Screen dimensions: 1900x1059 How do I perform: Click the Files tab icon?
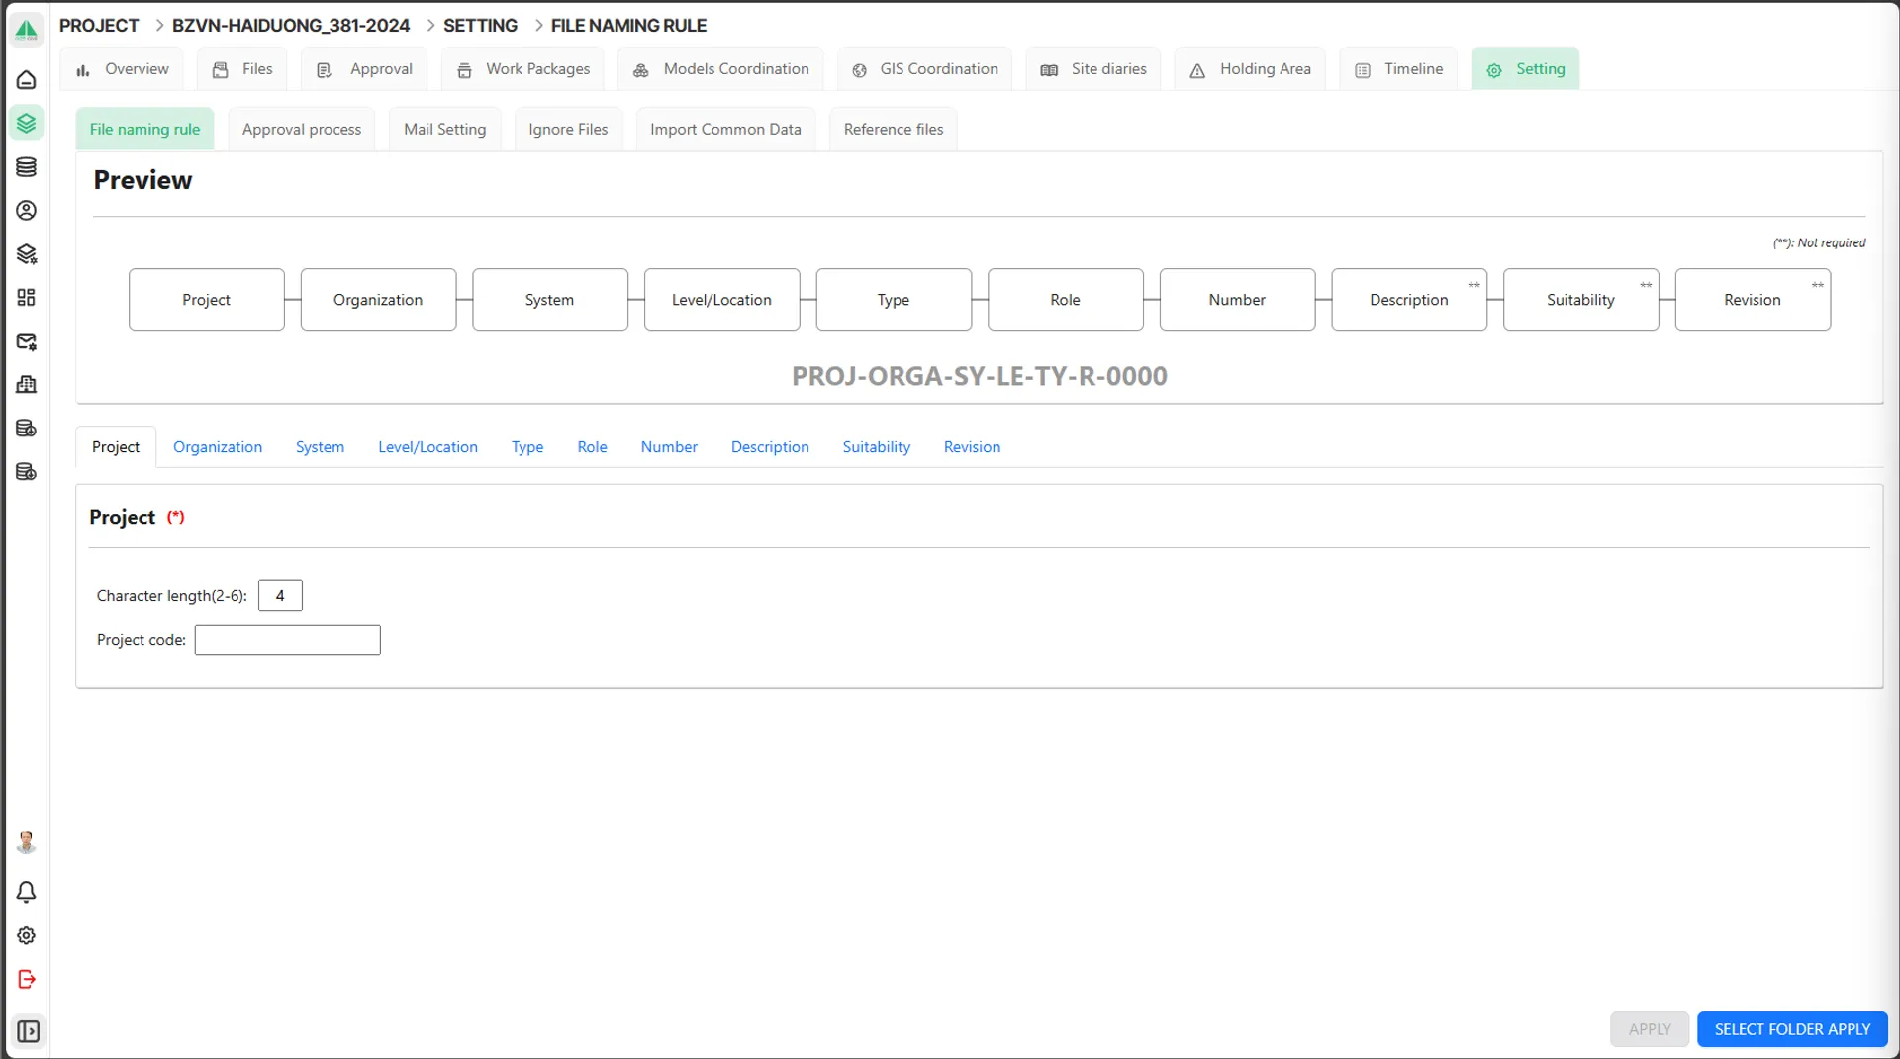click(221, 69)
